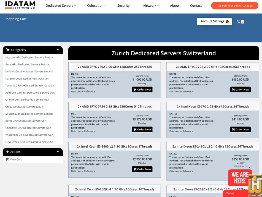This screenshot has width=262, height=197.
Task: Click the cart icon beside View Cart
Action: [7, 159]
